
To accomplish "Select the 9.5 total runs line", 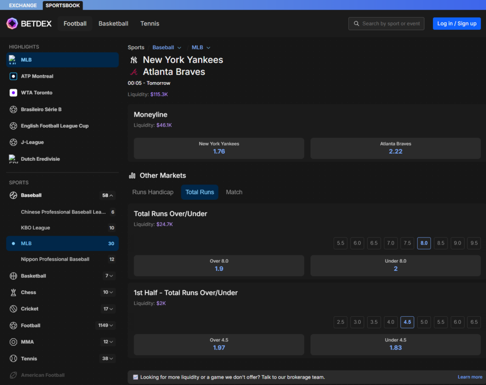I will pyautogui.click(x=474, y=243).
